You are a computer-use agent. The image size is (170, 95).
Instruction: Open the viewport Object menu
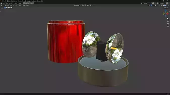pyautogui.click(x=27, y=5)
